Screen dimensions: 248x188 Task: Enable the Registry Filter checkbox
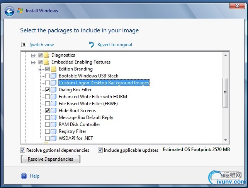tap(48, 131)
